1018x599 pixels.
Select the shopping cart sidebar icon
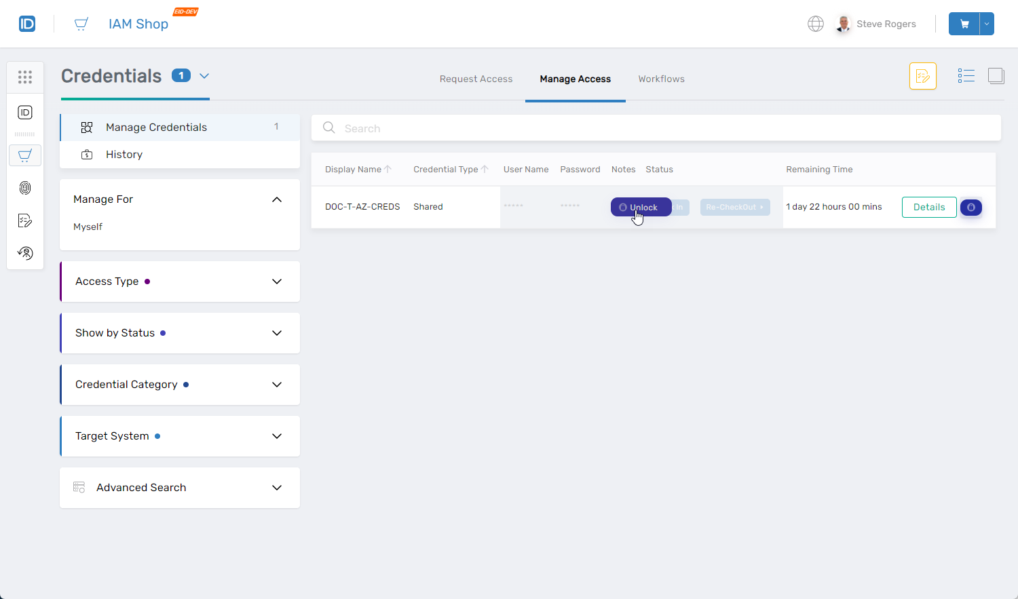point(25,155)
